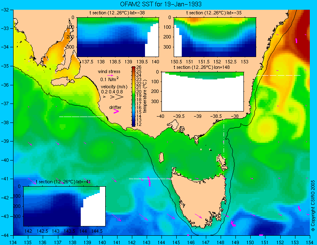The width and height of the screenshot is (317, 245).
Task: Click the '139.5' tick of the lat=-38 inset
Action: pyautogui.click(x=142, y=62)
